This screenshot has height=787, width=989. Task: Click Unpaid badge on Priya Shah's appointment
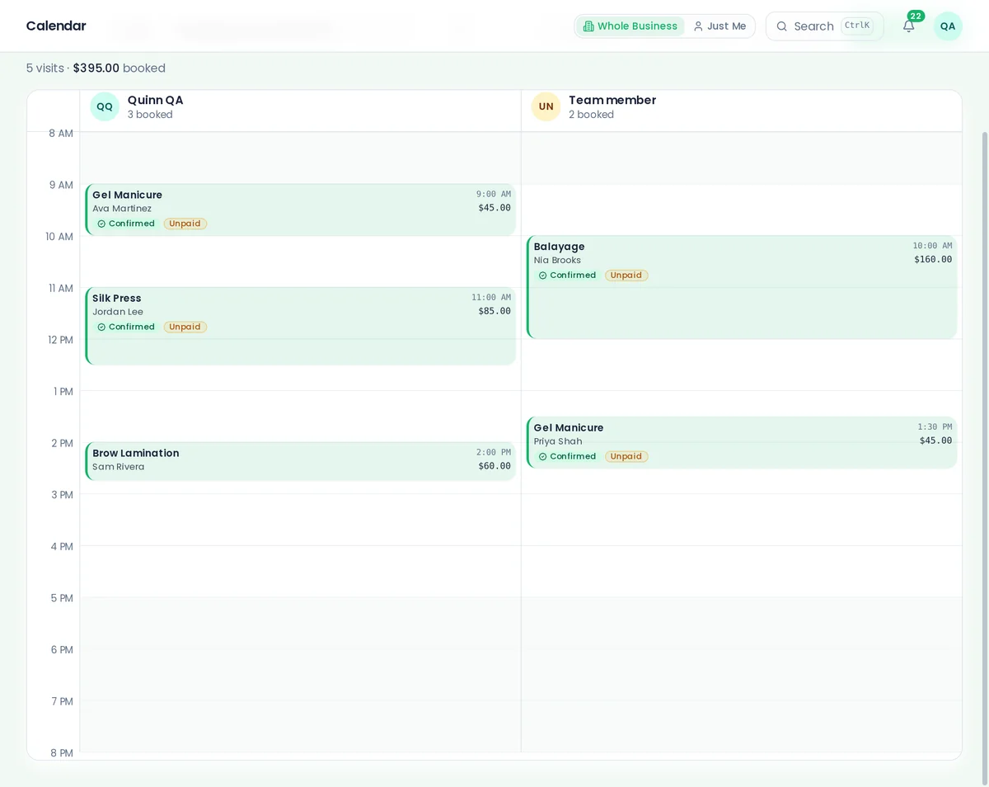click(626, 456)
